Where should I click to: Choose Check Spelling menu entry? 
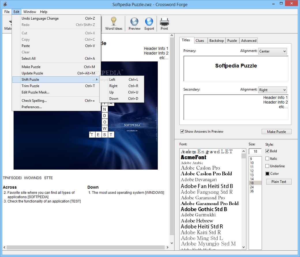tap(56, 101)
